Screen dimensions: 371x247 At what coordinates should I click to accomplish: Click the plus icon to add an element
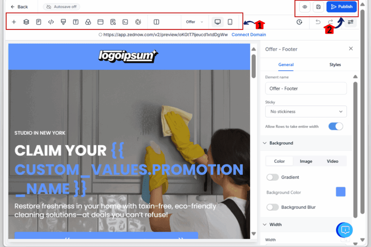coord(14,22)
